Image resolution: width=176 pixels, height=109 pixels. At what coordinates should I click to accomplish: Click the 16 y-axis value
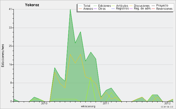(10, 65)
